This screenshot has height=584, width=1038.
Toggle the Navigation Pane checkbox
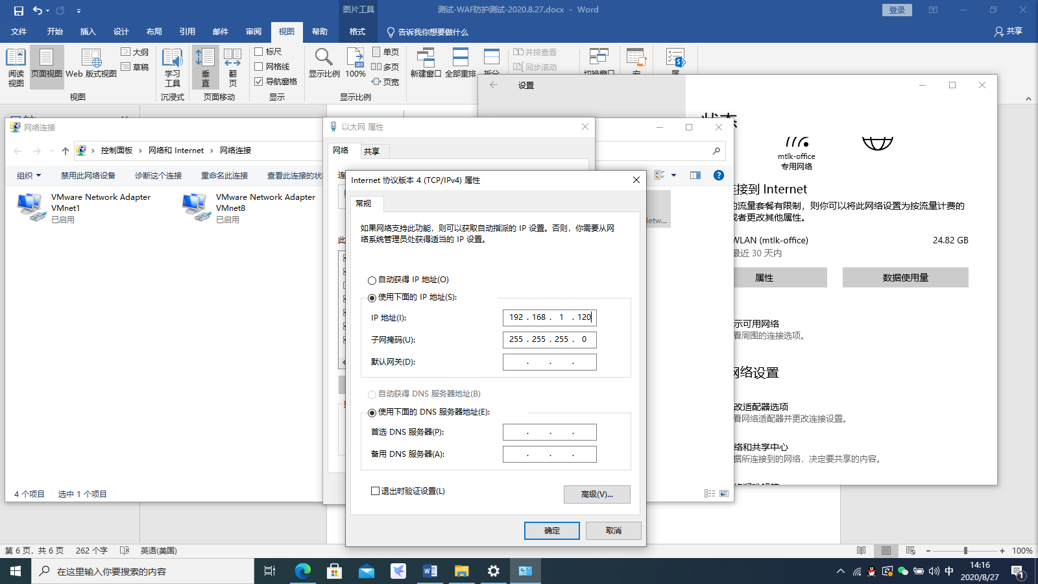258,81
